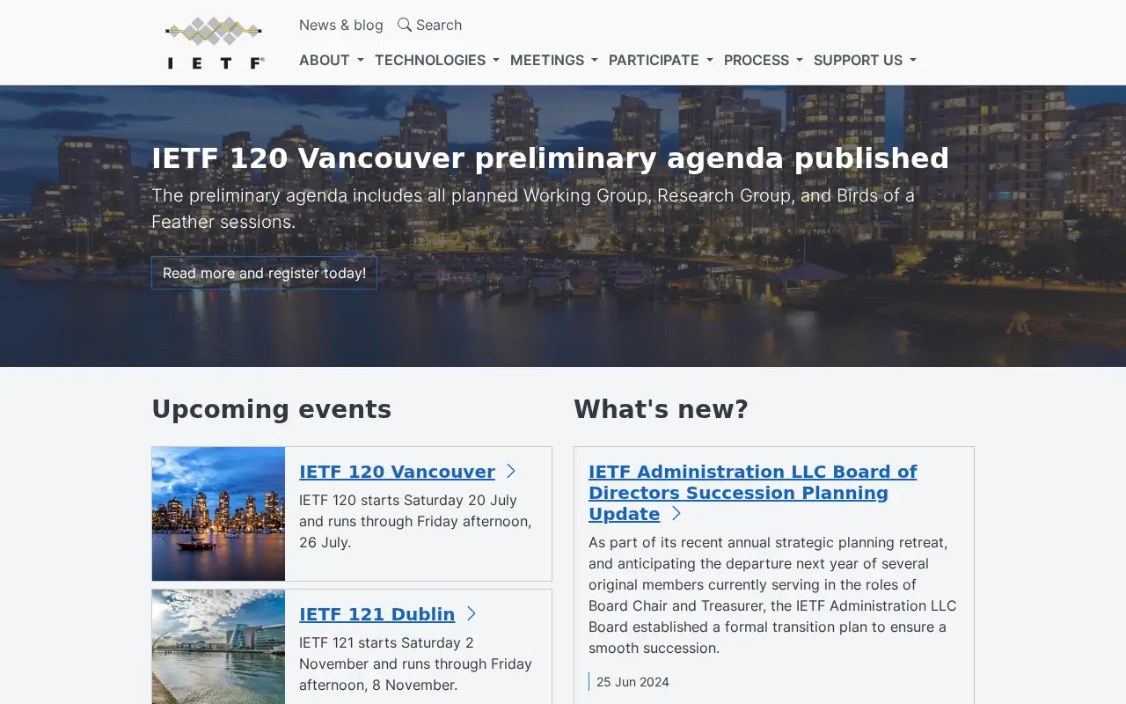The image size is (1126, 704).
Task: Open the Search link in header
Action: [x=429, y=25]
